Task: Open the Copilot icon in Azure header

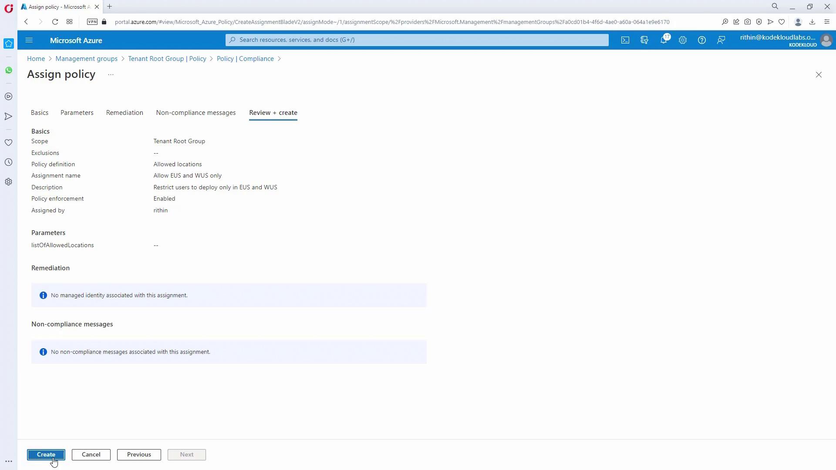Action: 644,40
